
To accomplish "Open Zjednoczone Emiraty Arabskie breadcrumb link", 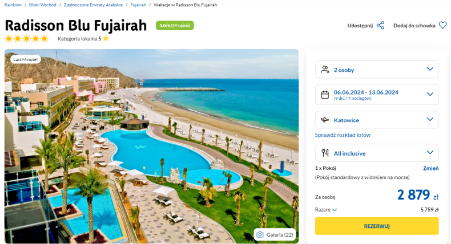I will point(93,5).
